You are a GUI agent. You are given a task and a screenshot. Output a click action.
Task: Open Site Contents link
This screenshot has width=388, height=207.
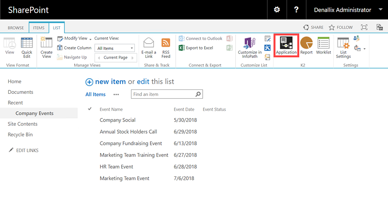point(22,124)
